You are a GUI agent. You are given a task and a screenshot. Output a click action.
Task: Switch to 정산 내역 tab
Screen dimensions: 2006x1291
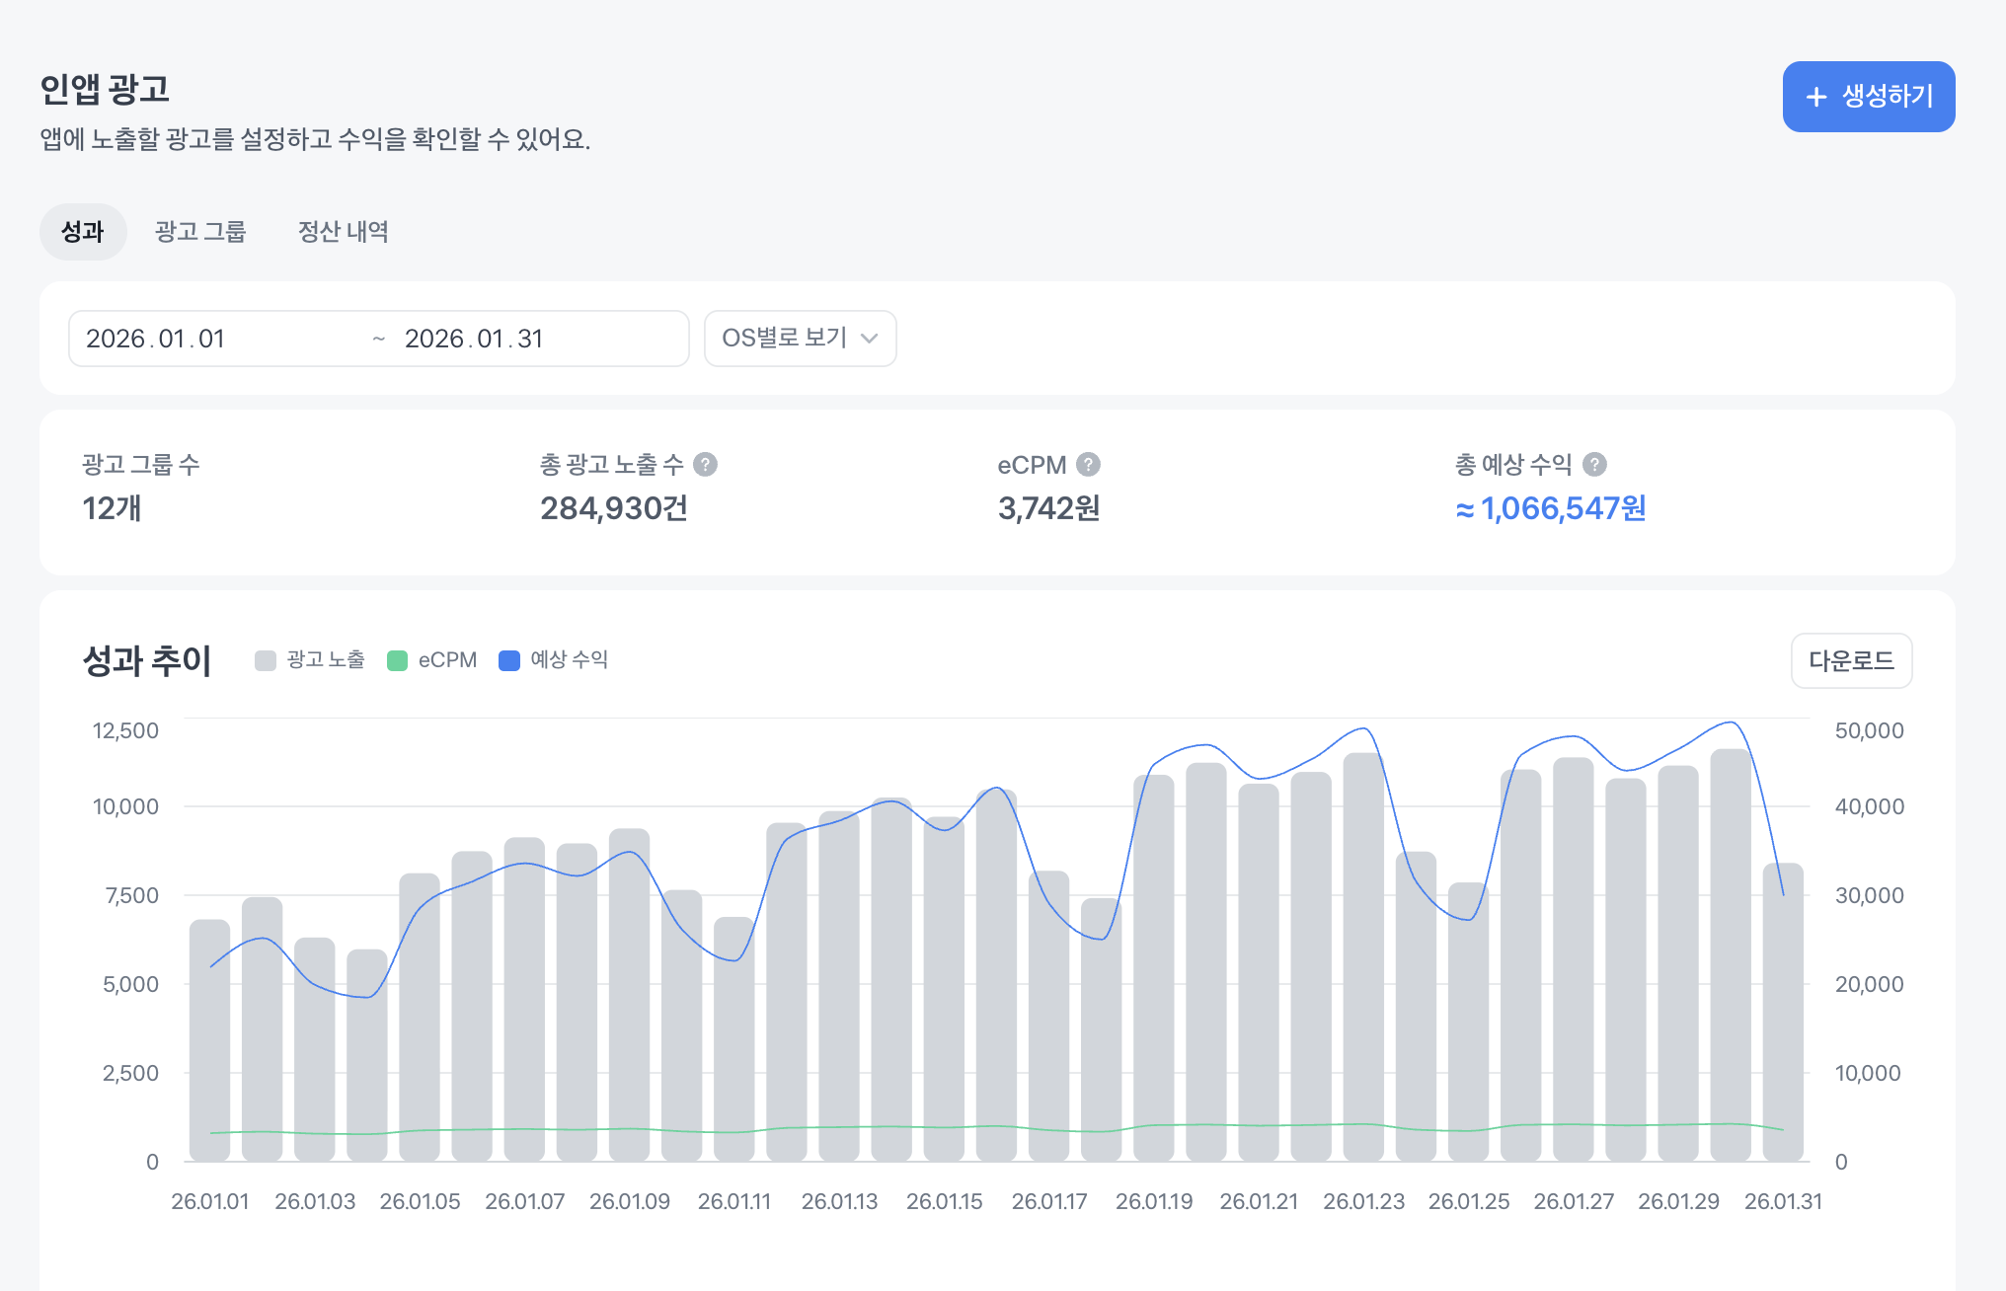pyautogui.click(x=343, y=232)
